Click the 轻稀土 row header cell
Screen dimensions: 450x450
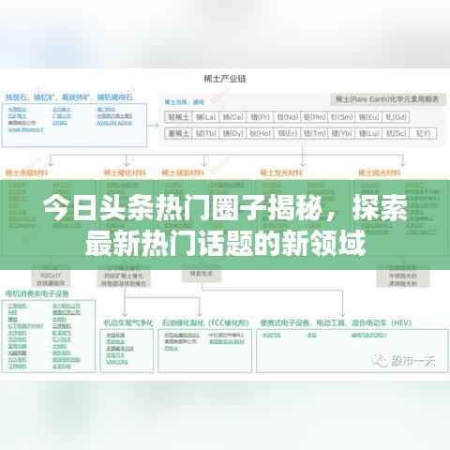[x=178, y=117]
